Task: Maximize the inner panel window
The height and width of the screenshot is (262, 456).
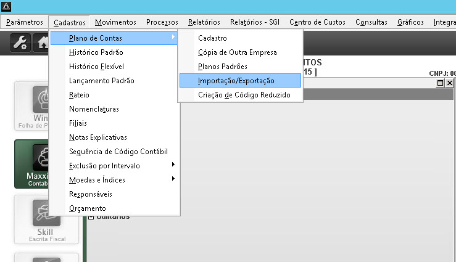Action: (441, 83)
